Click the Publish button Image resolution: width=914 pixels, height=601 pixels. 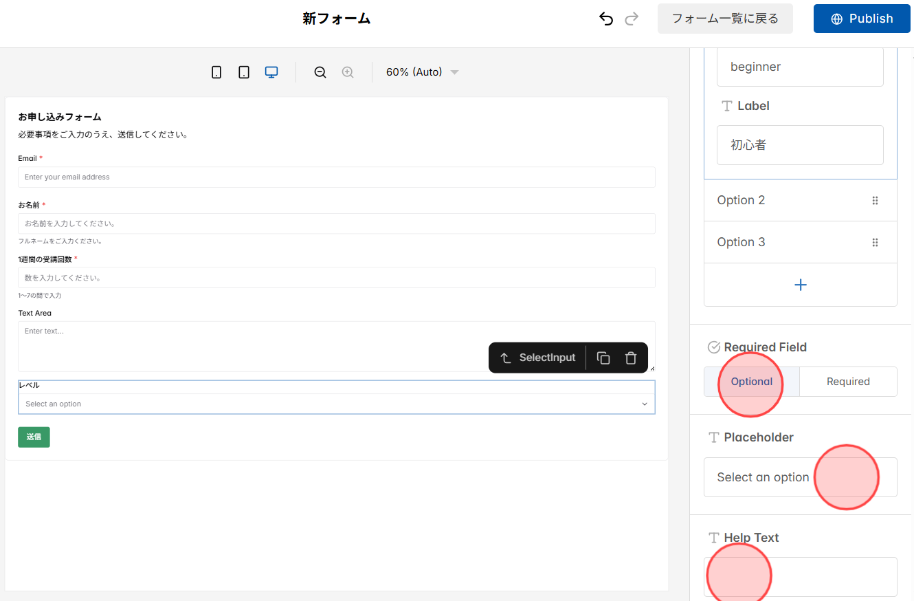862,19
